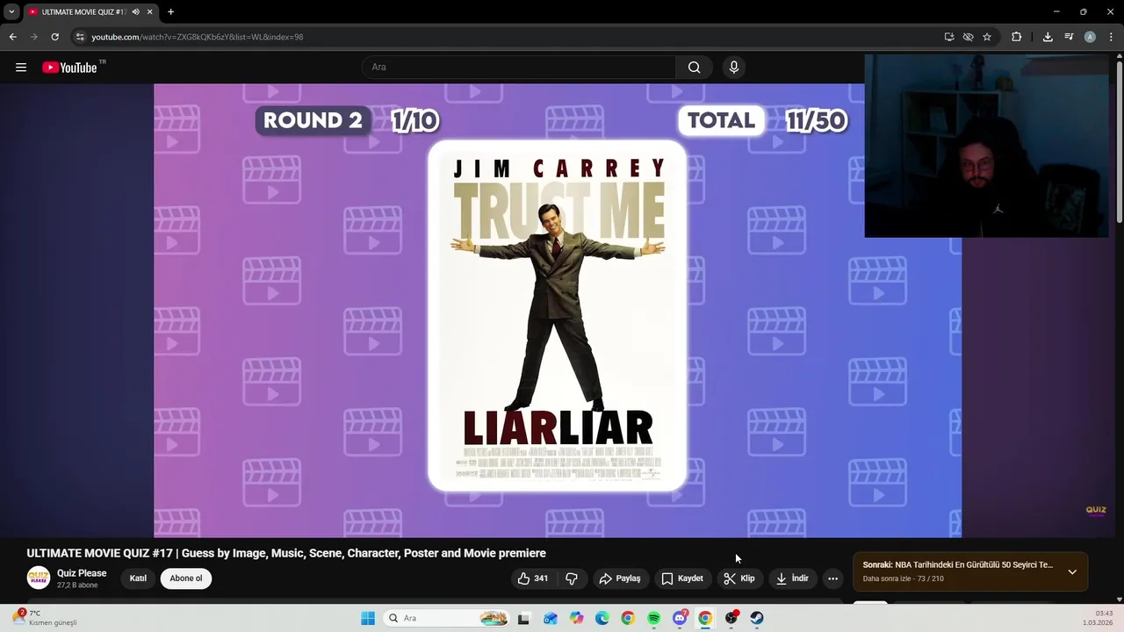Image resolution: width=1124 pixels, height=632 pixels.
Task: Open the Chrome extensions puzzle icon
Action: pos(1016,37)
